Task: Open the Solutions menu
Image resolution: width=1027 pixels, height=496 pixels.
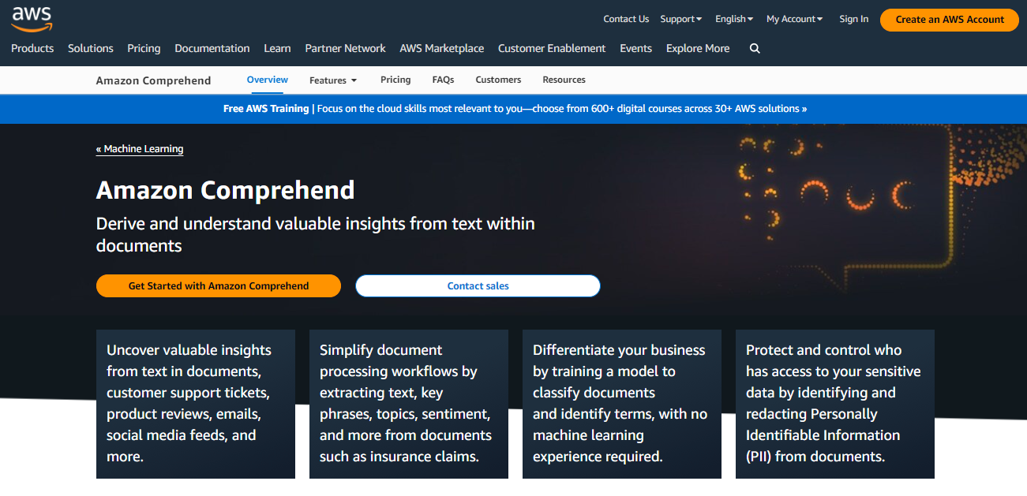Action: coord(91,48)
